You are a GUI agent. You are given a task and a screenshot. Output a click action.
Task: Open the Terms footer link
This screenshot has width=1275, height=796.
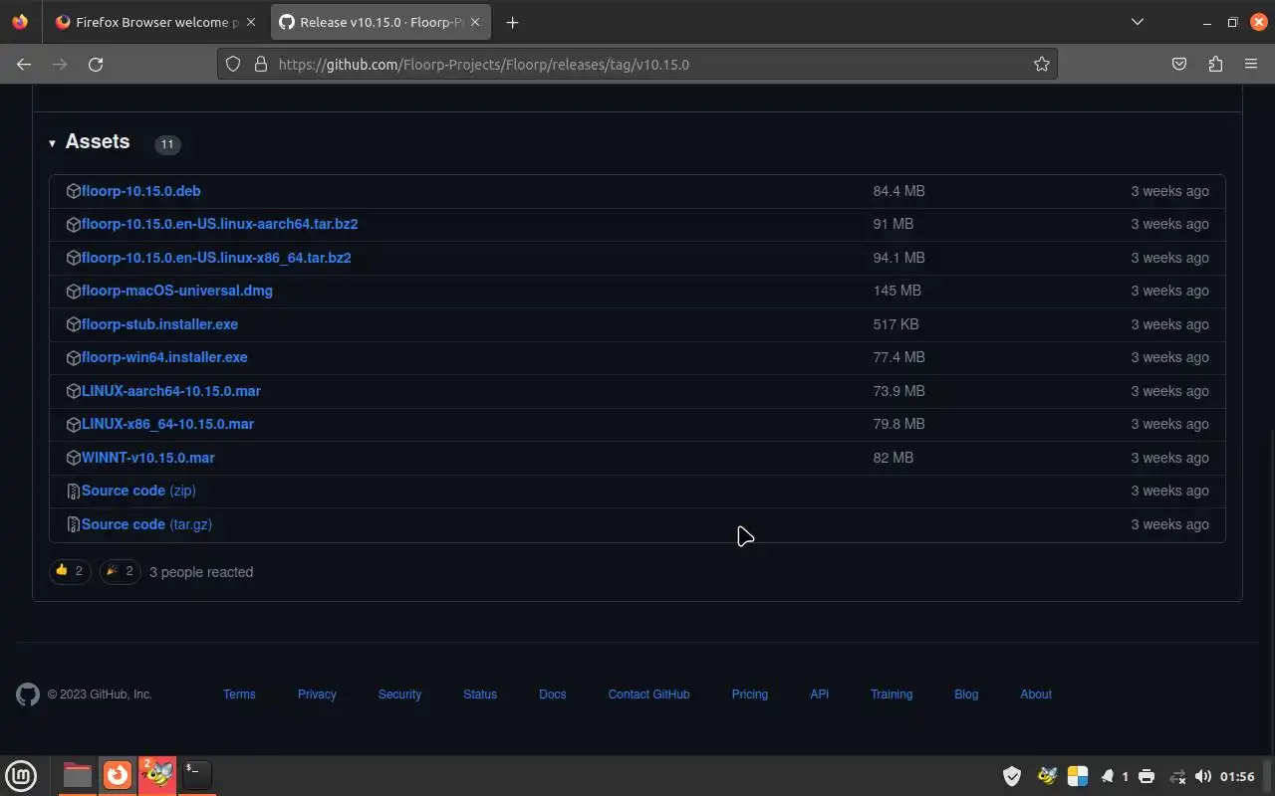click(x=239, y=695)
